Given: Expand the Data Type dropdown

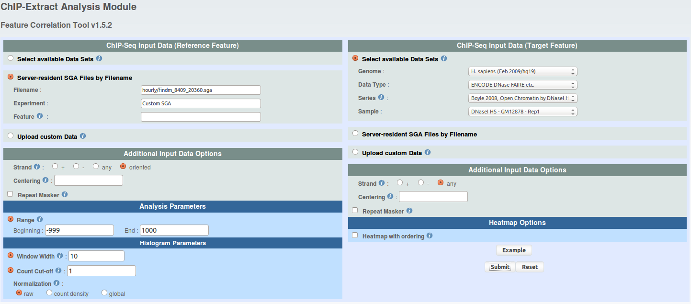Looking at the screenshot, I should pos(522,85).
